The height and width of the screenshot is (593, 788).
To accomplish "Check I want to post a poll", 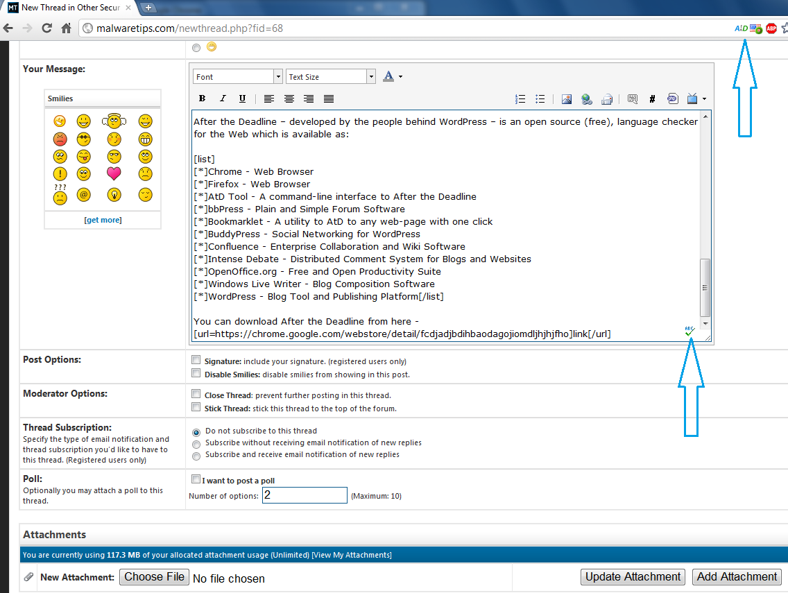I will [x=196, y=479].
